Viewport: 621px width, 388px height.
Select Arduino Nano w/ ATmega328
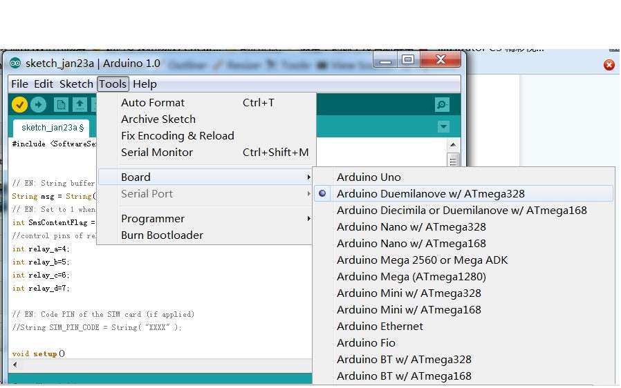point(463,227)
